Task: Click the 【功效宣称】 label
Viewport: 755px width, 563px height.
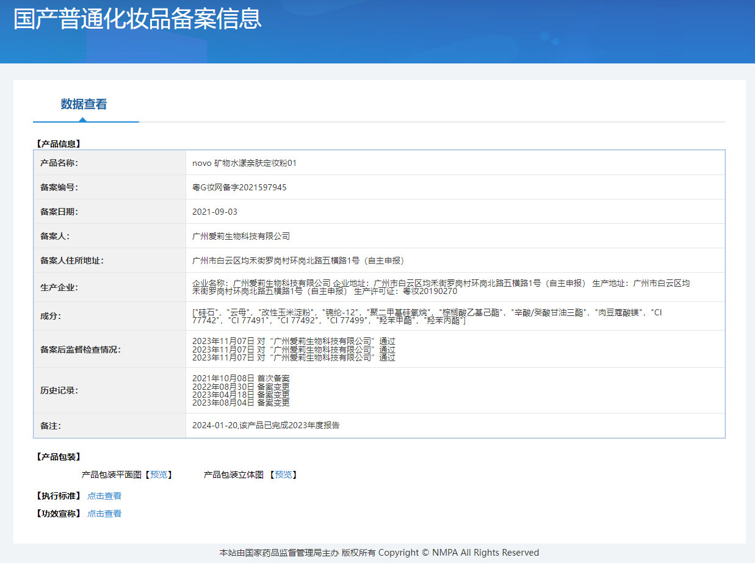Action: pyautogui.click(x=59, y=514)
